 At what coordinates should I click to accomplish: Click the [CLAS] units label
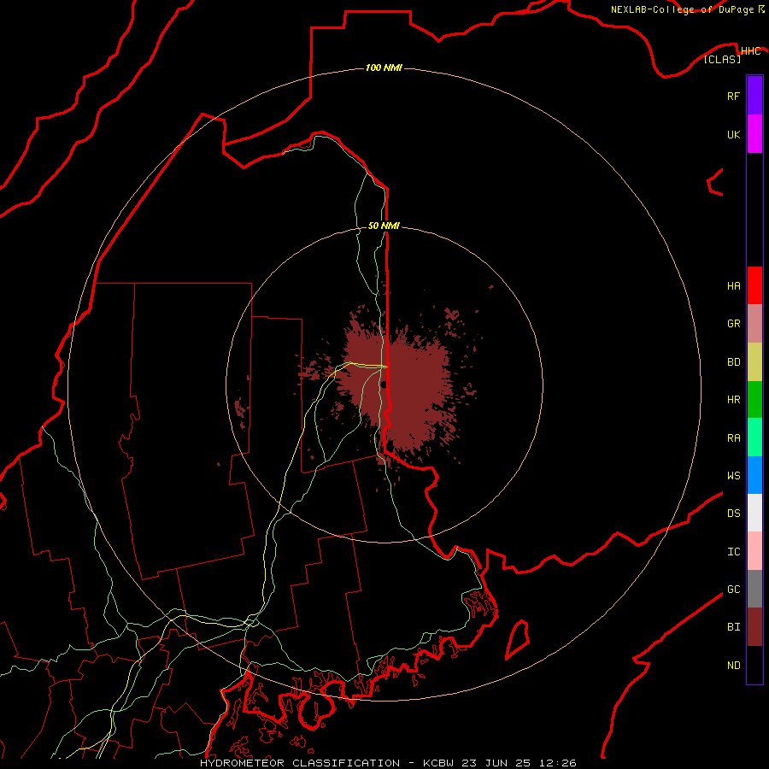(x=722, y=59)
